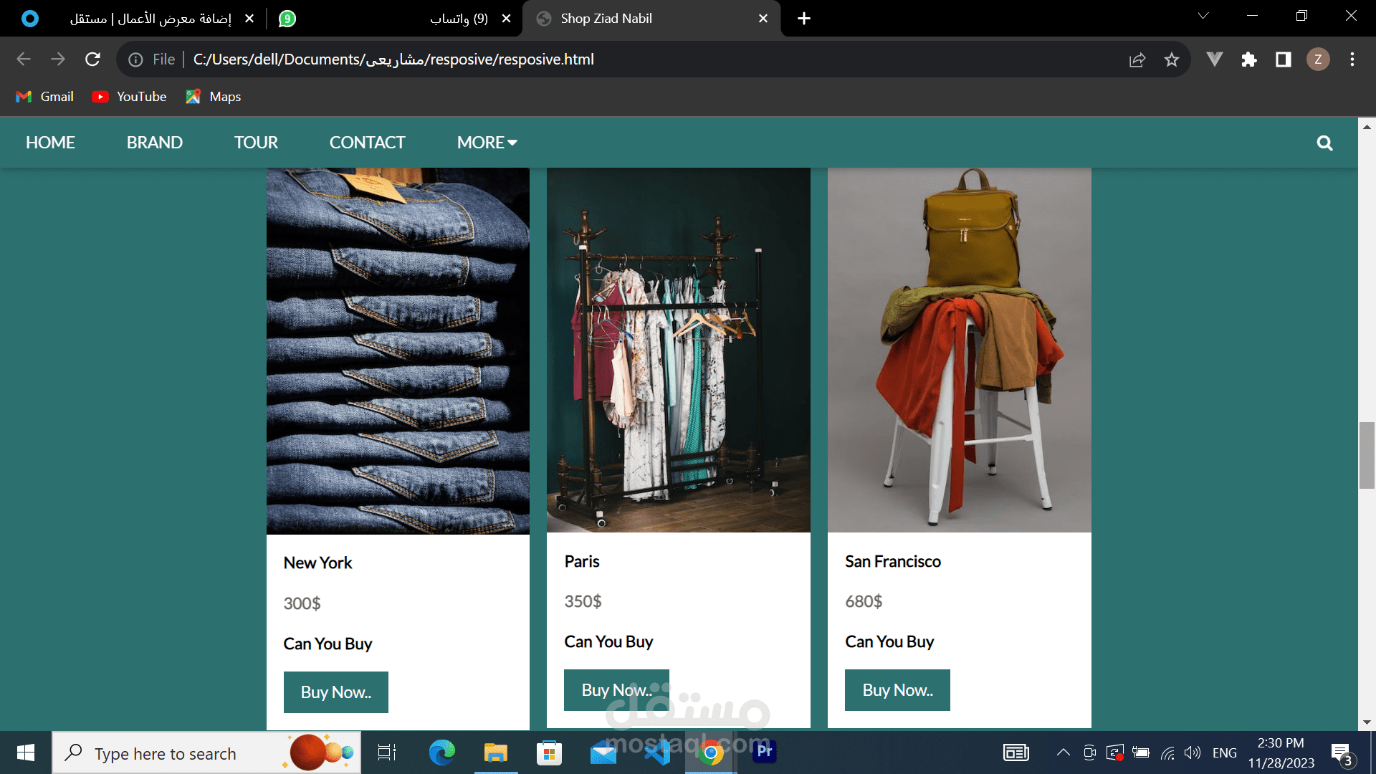
Task: Open Gmail bookmark
Action: (45, 97)
